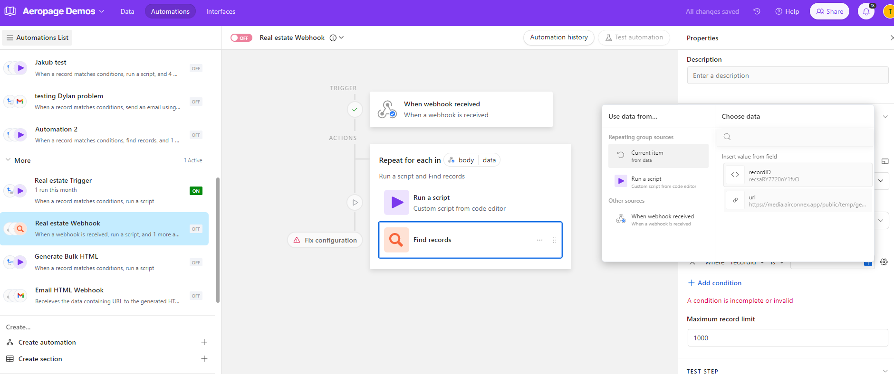The image size is (894, 374).
Task: Open the notifications bell icon
Action: click(866, 11)
